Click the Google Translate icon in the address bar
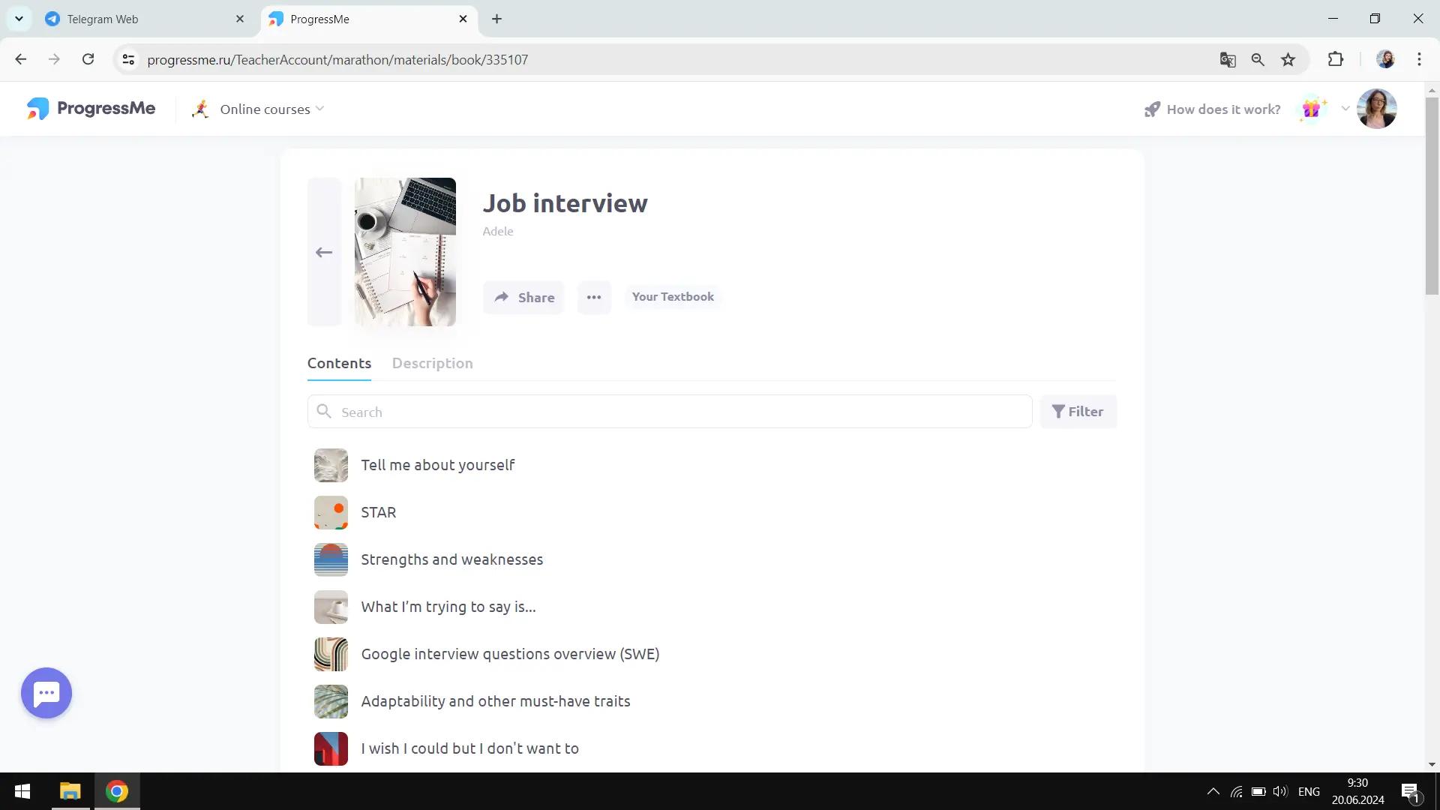This screenshot has height=810, width=1440. coord(1227,60)
